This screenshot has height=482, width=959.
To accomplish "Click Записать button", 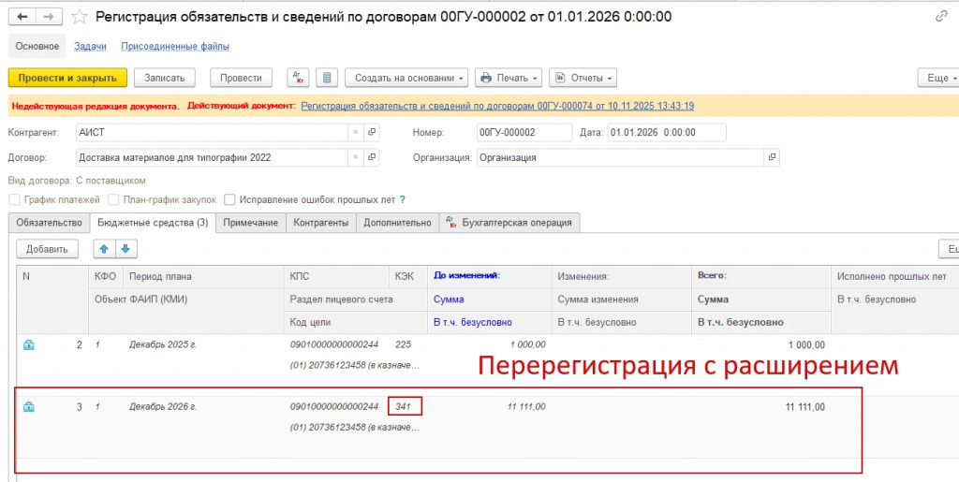I will tap(165, 78).
